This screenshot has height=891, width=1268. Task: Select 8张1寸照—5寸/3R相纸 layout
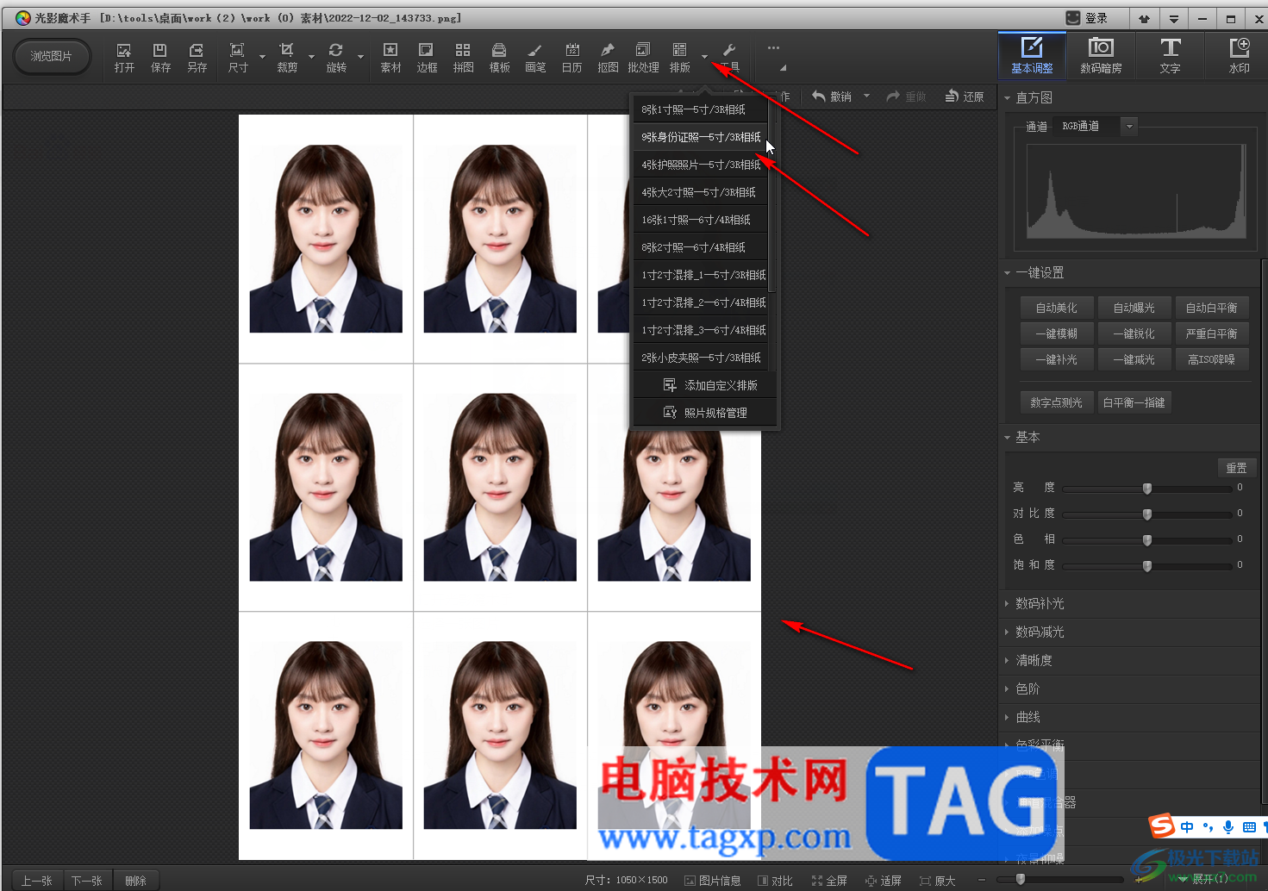700,109
